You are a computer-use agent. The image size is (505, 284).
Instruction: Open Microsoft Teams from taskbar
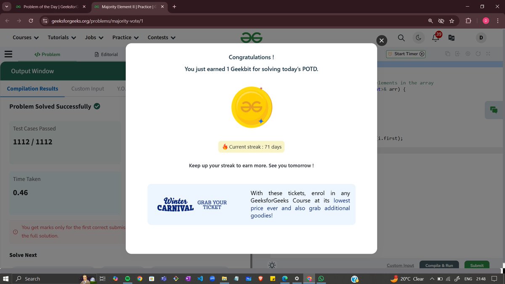[x=164, y=279]
